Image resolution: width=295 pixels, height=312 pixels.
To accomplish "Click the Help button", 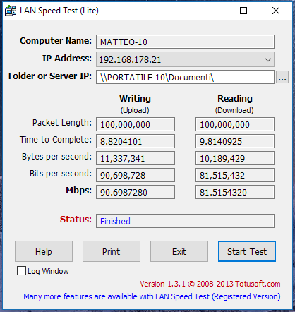I will coord(44,251).
